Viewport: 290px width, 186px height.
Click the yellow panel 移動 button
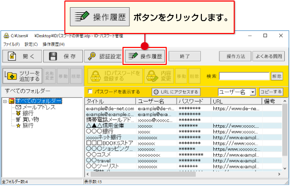(181, 76)
